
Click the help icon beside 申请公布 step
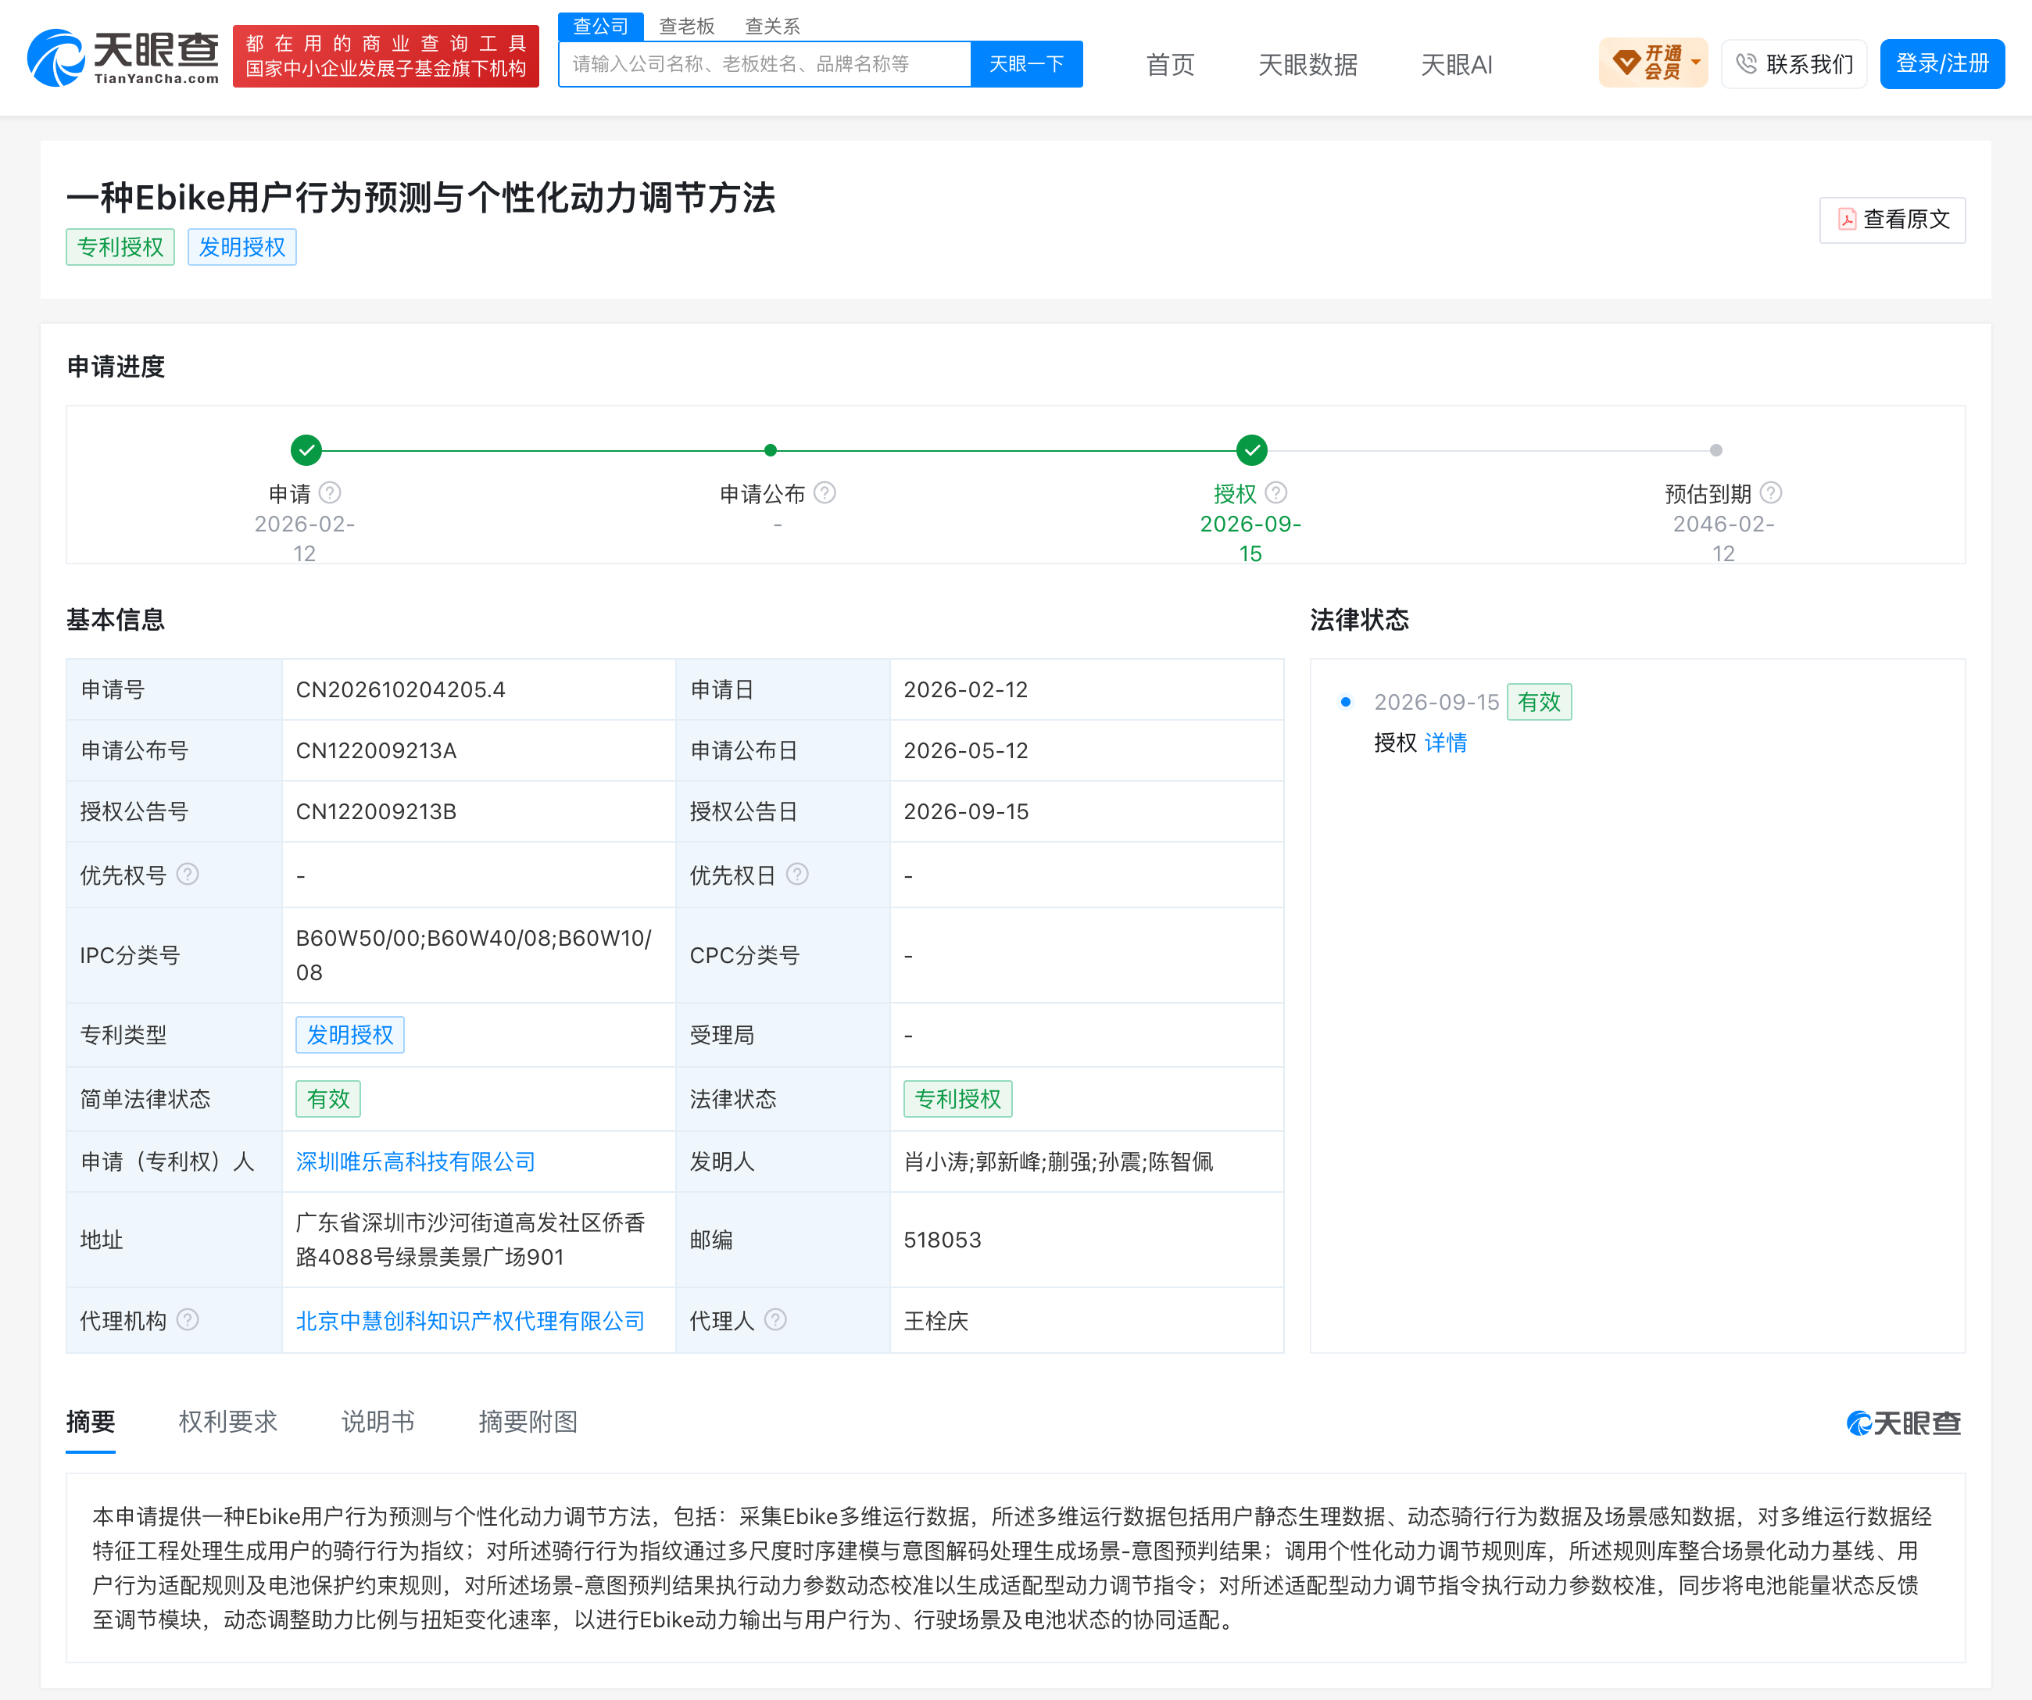825,493
